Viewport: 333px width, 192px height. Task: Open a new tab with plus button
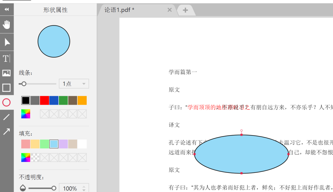click(x=185, y=10)
